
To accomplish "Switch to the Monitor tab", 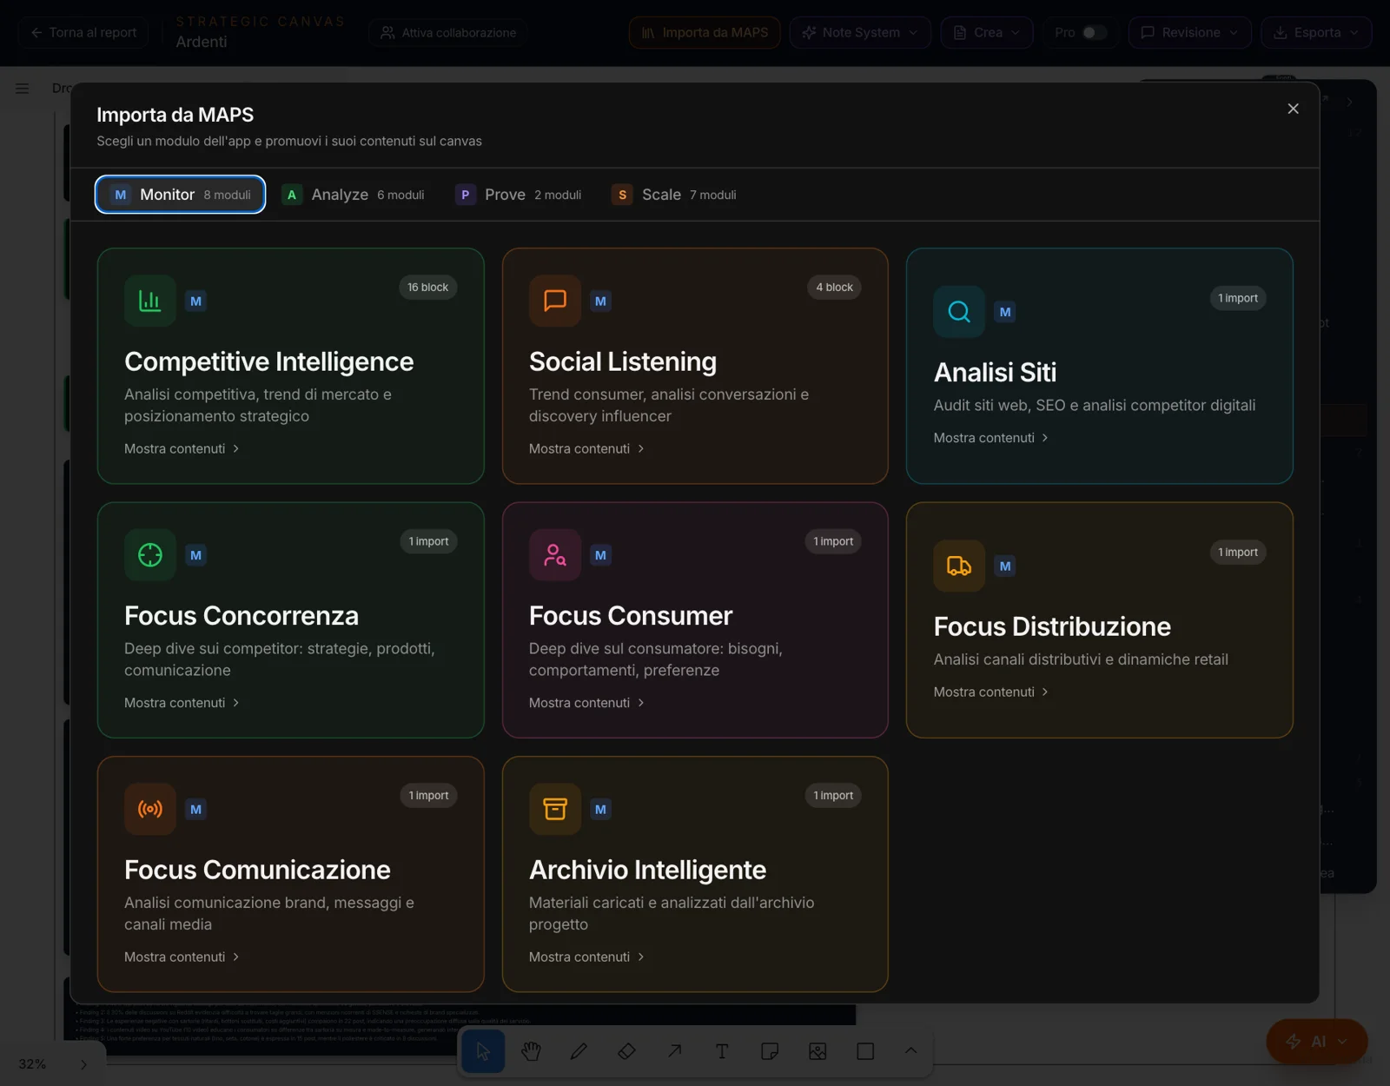I will click(181, 195).
